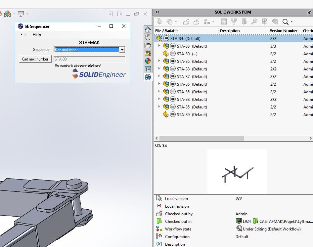This screenshot has width=313, height=247.
Task: Open the Sequence combo box dropdown
Action: [x=122, y=50]
